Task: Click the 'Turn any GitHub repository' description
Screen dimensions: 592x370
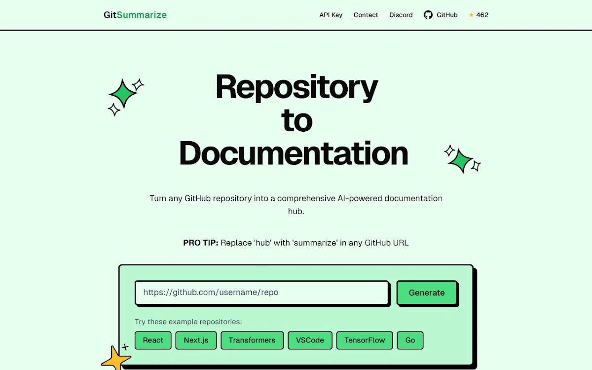Action: 296,205
